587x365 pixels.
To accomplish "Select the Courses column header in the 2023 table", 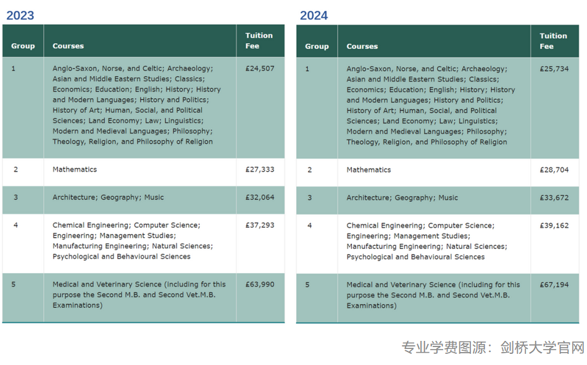I will click(68, 46).
